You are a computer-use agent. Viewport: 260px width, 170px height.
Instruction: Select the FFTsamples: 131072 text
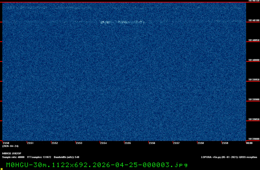coord(39,157)
